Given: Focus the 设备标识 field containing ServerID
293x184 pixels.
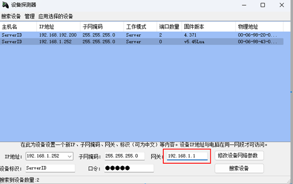Looking at the screenshot, I should (50, 168).
